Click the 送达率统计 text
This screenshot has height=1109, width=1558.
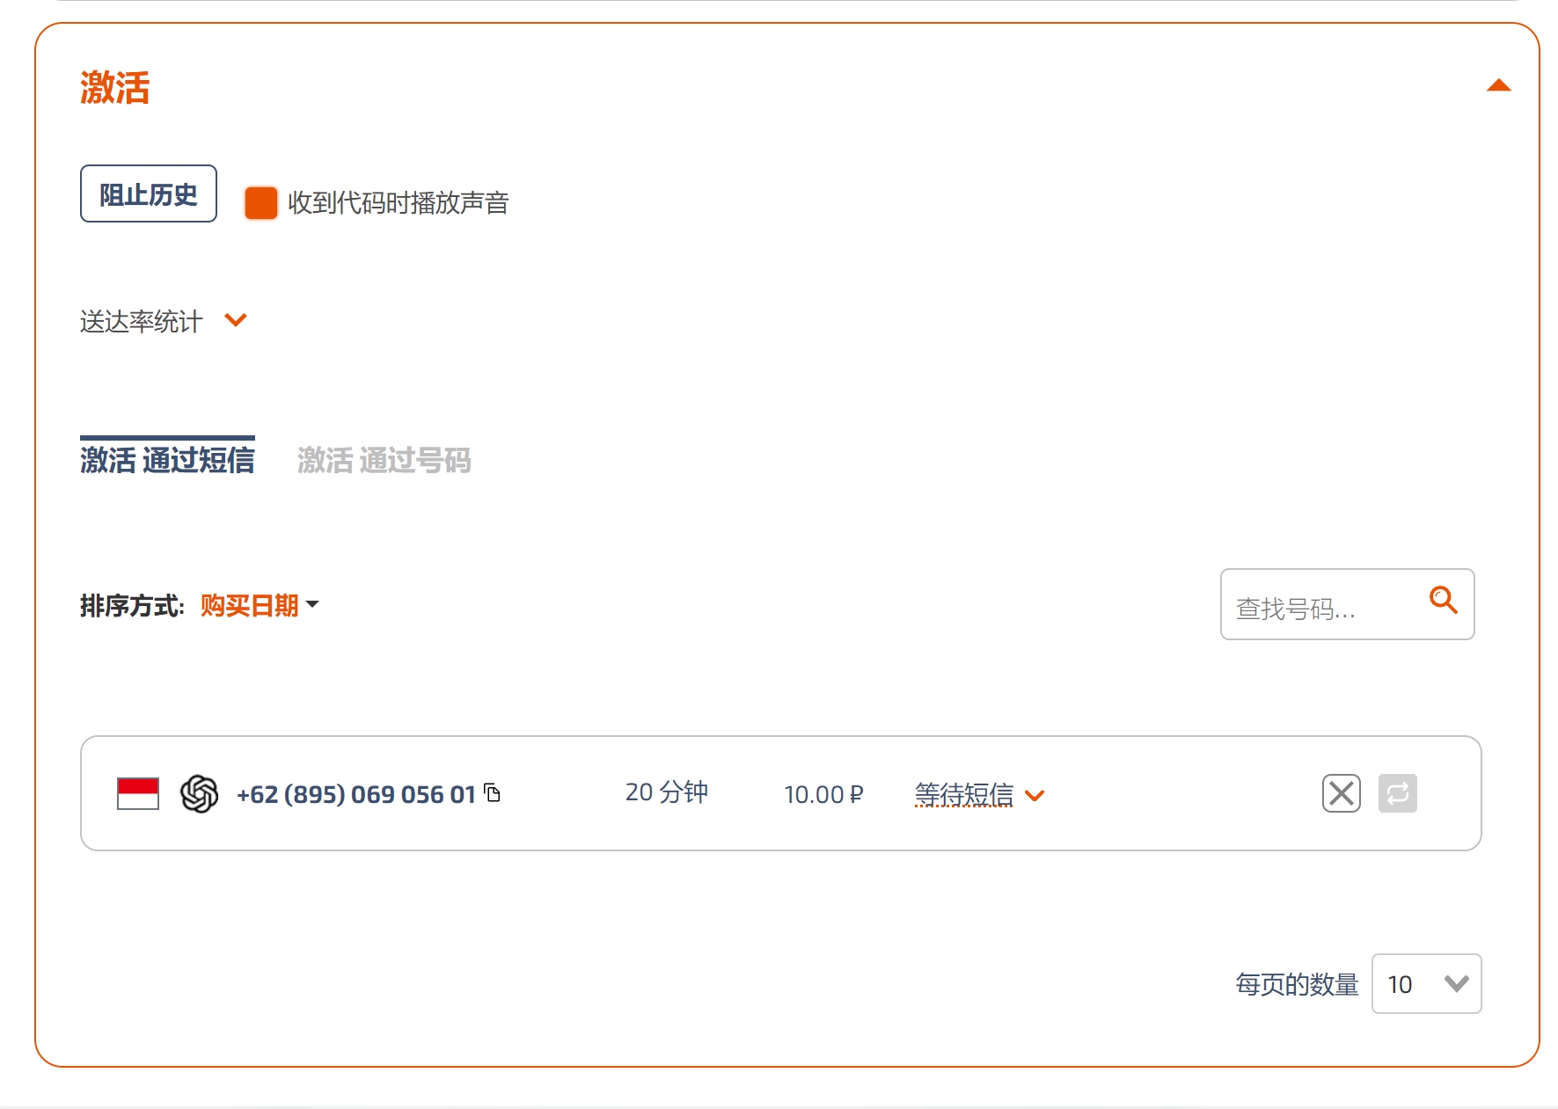(142, 321)
